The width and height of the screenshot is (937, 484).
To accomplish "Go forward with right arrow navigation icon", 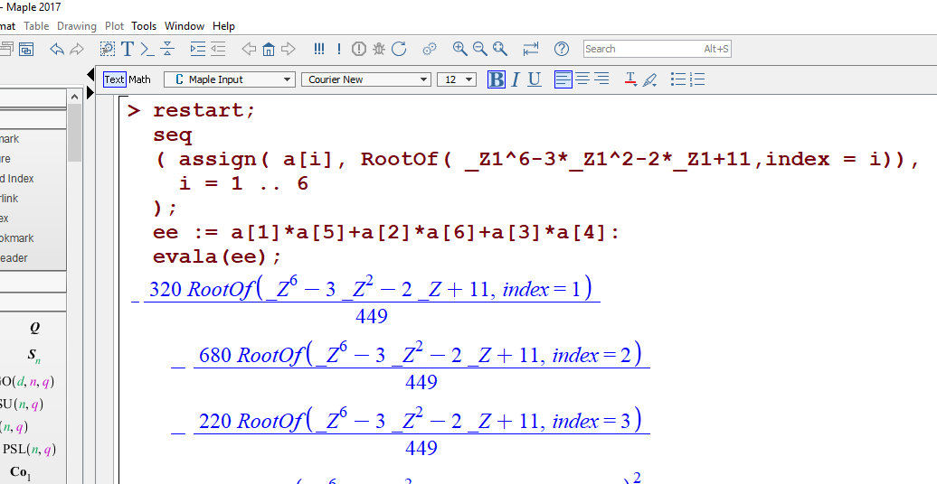I will point(288,49).
